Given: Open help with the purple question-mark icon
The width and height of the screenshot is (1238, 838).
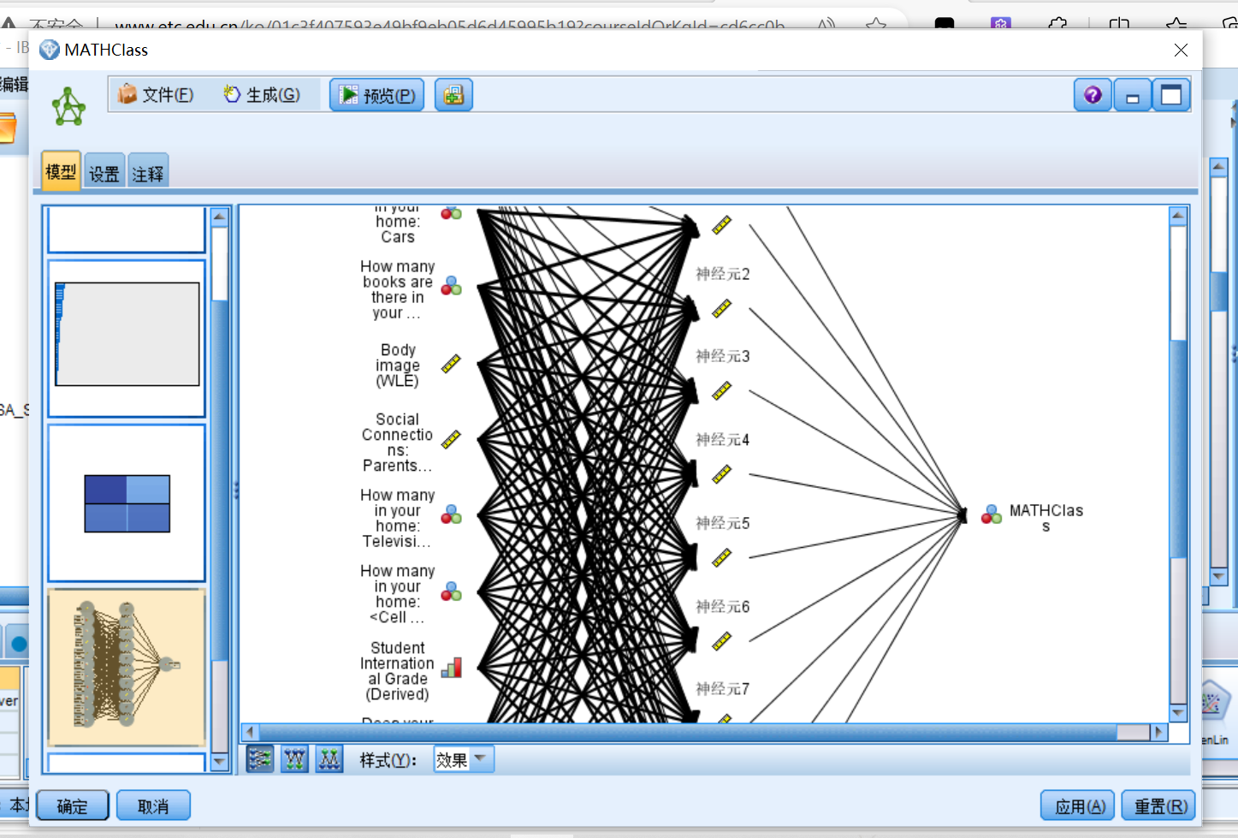Looking at the screenshot, I should point(1093,95).
